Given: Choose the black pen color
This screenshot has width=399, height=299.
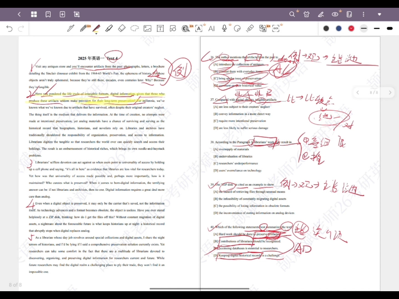Looking at the screenshot, I should click(x=326, y=28).
